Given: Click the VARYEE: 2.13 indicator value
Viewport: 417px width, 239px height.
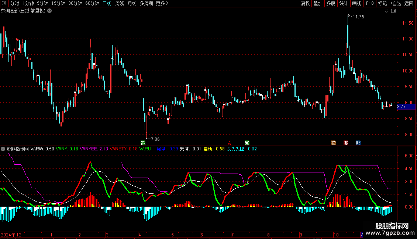Looking at the screenshot, I should 94,149.
